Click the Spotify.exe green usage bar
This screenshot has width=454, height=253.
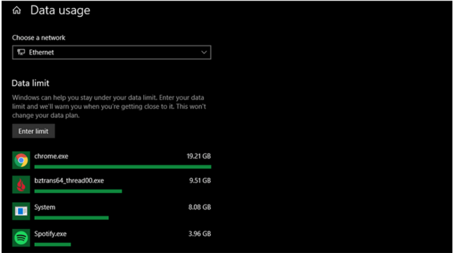53,244
